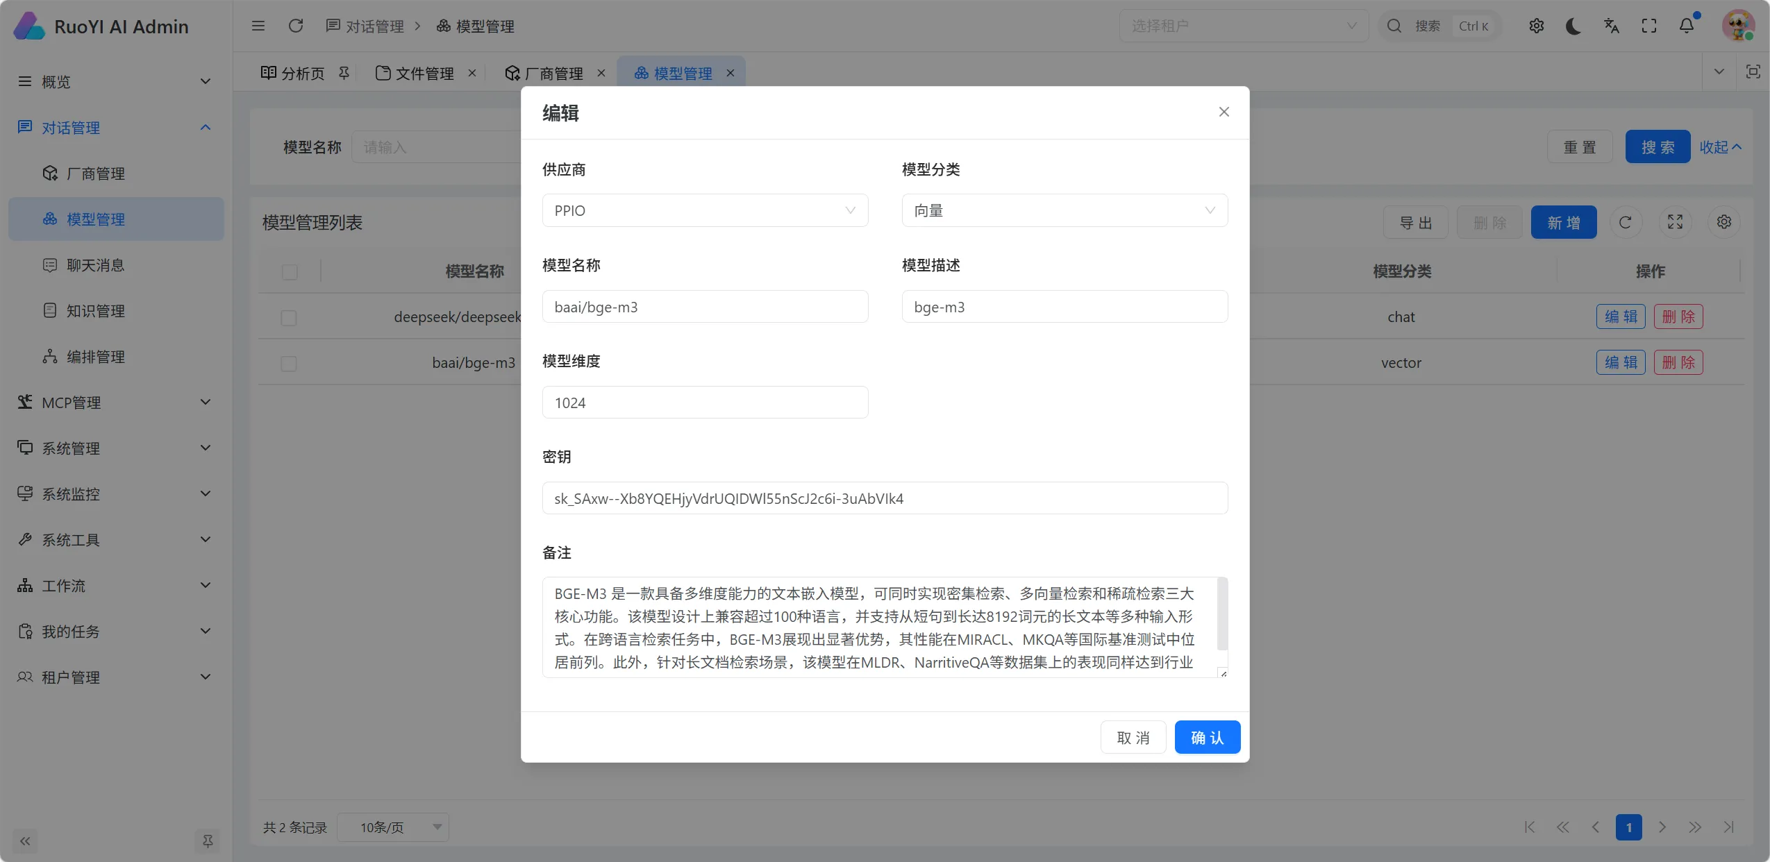This screenshot has width=1770, height=862.
Task: Open the page size 10条/页 dropdown
Action: click(x=392, y=827)
